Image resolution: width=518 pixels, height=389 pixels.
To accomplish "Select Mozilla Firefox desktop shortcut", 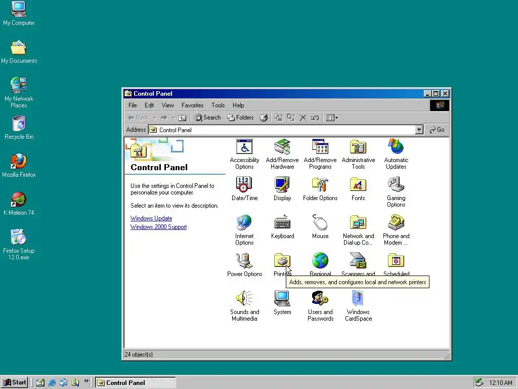I will coord(19,166).
